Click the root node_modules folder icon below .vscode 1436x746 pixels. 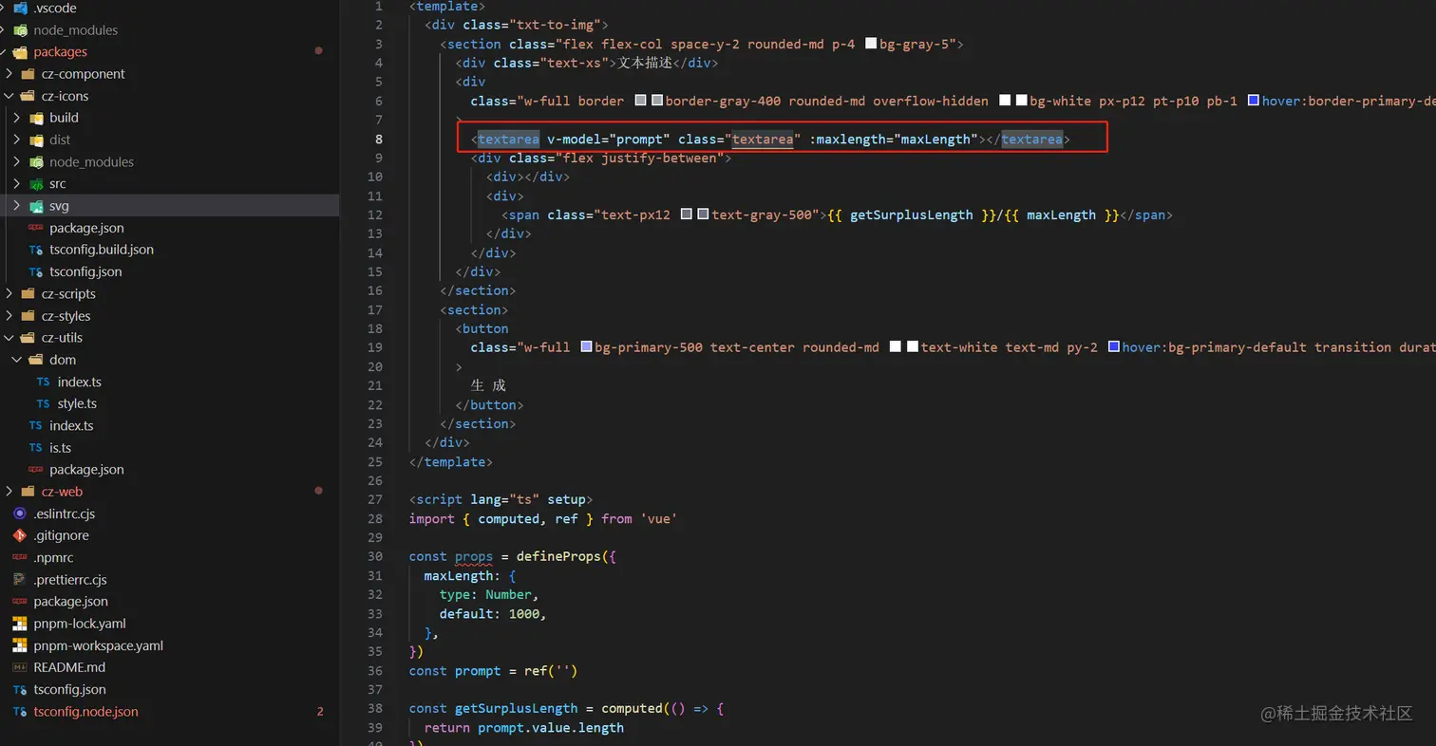click(x=20, y=30)
